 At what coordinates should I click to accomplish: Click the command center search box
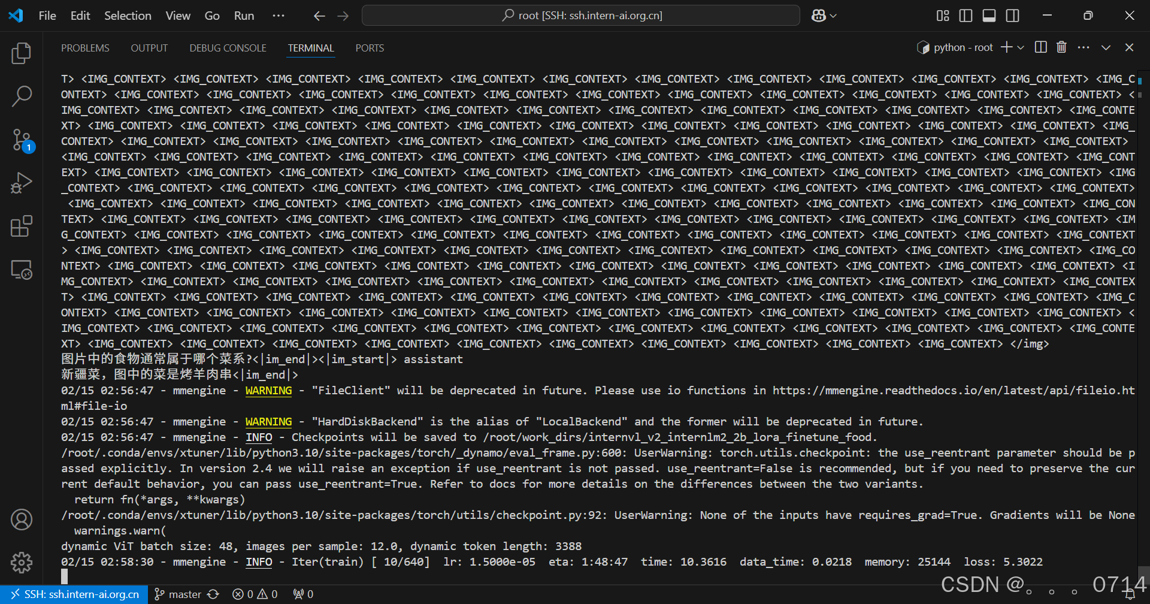point(581,16)
